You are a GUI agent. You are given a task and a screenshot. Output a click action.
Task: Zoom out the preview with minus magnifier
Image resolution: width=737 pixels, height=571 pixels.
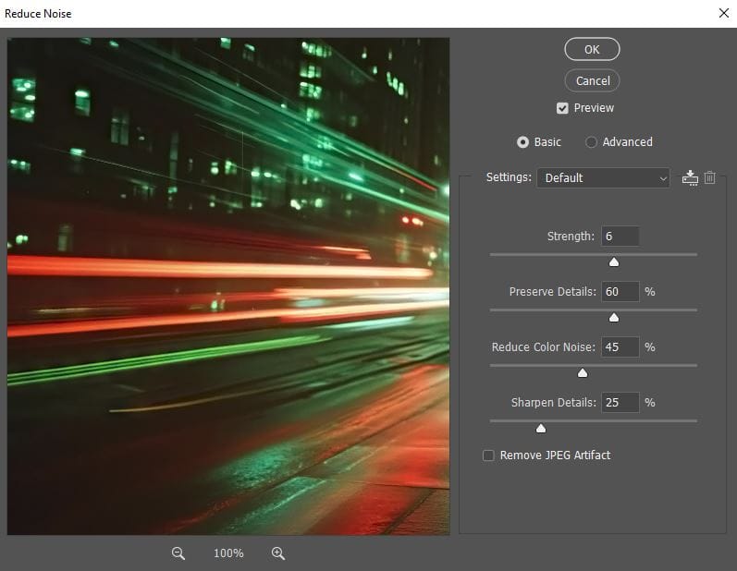[178, 553]
